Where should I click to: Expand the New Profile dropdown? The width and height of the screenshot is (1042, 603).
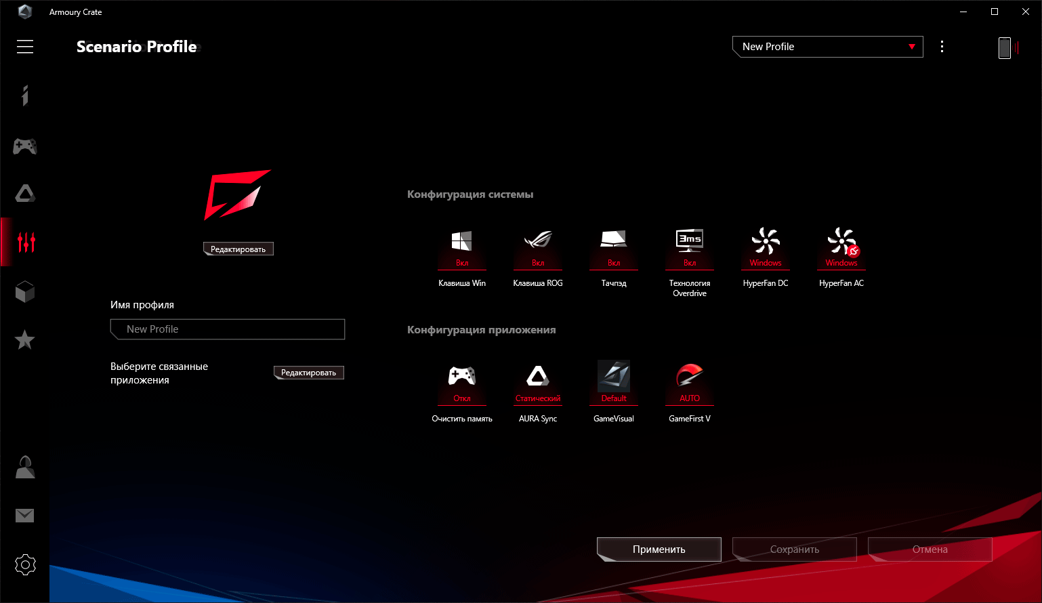[828, 47]
